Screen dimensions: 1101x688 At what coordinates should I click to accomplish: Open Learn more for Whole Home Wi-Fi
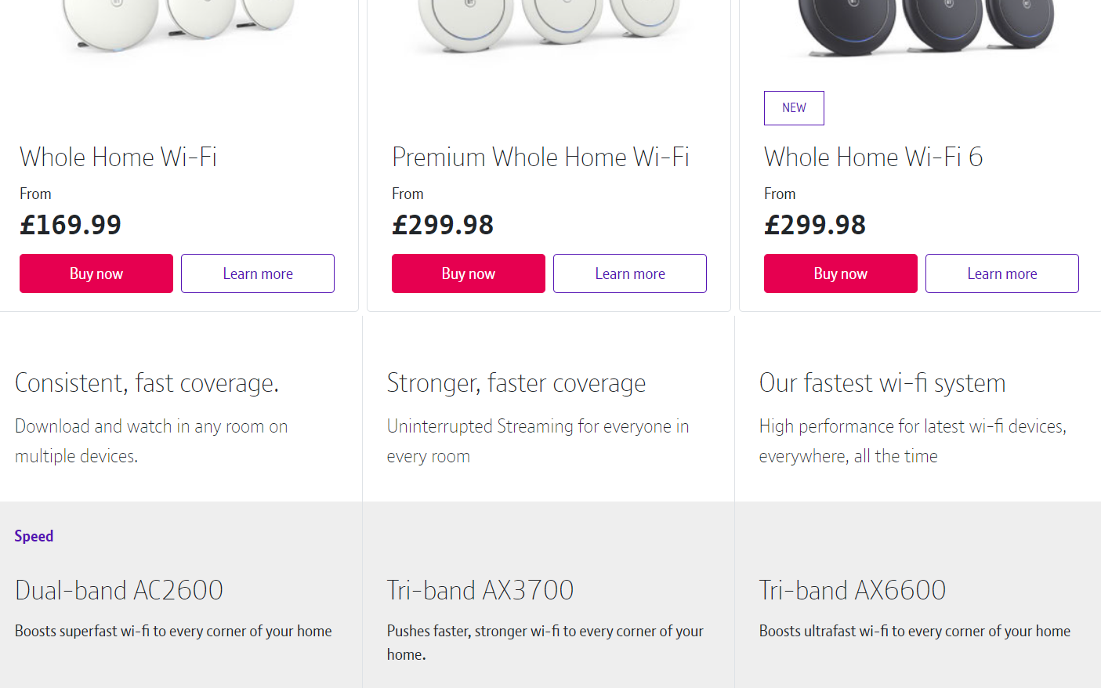coord(258,273)
